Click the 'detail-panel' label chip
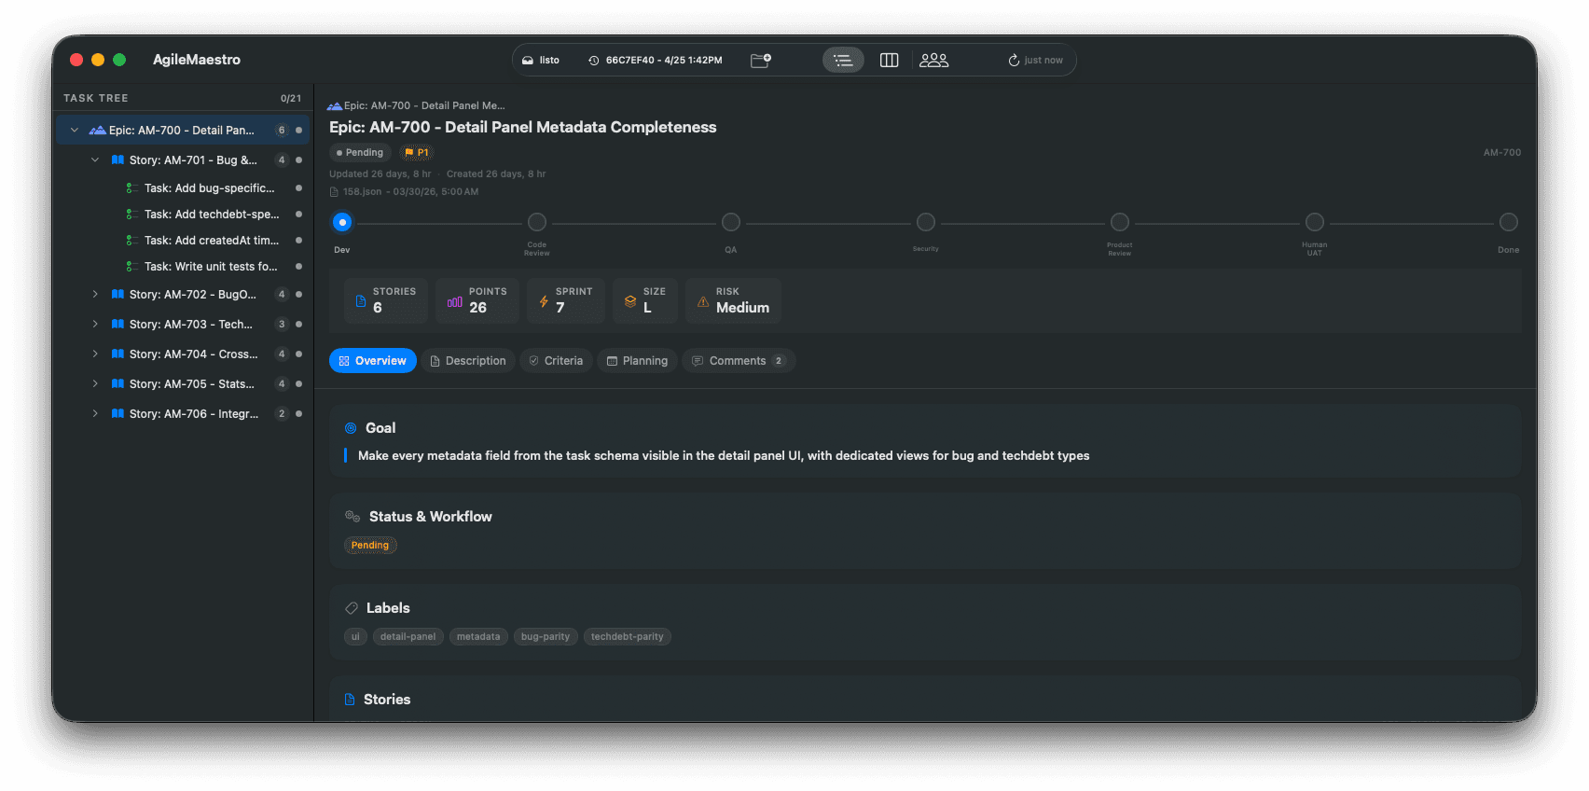1589x791 pixels. click(x=408, y=637)
